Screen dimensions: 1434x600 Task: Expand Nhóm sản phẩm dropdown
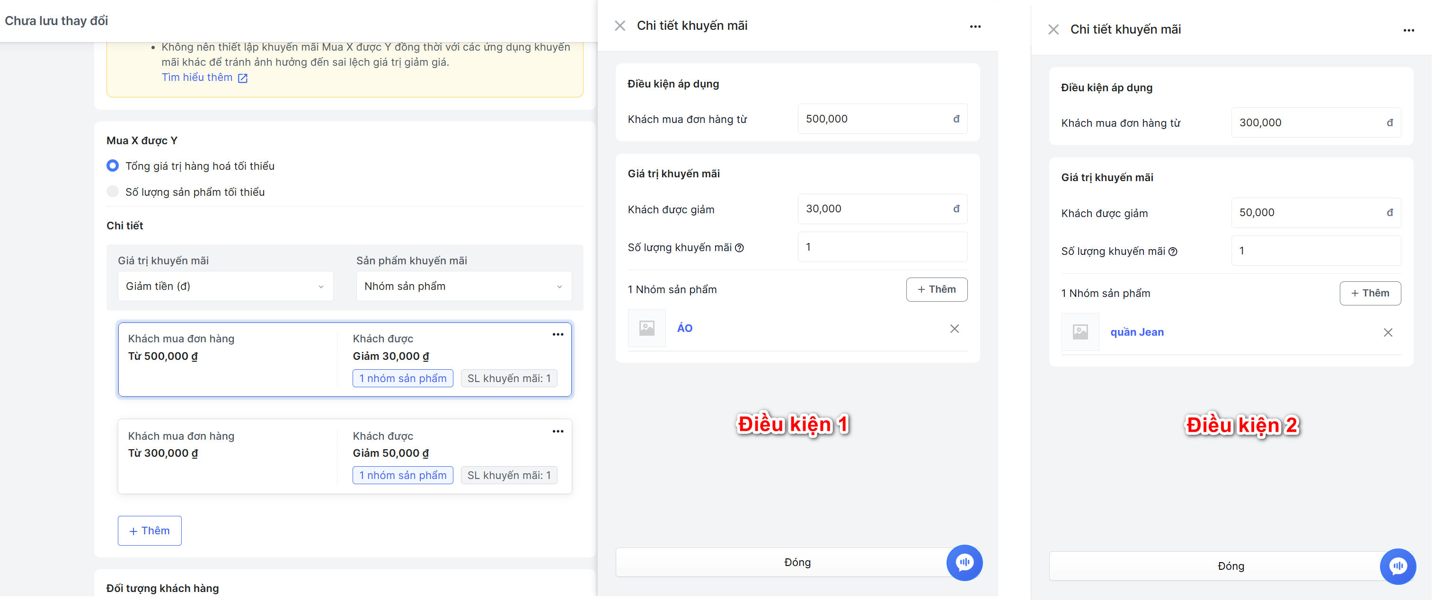tap(463, 287)
